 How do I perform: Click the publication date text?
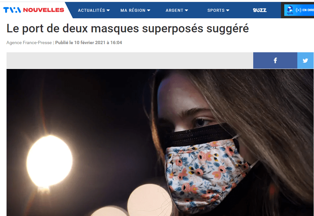[x=89, y=42]
